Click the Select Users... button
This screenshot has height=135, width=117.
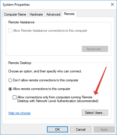pos(95,113)
